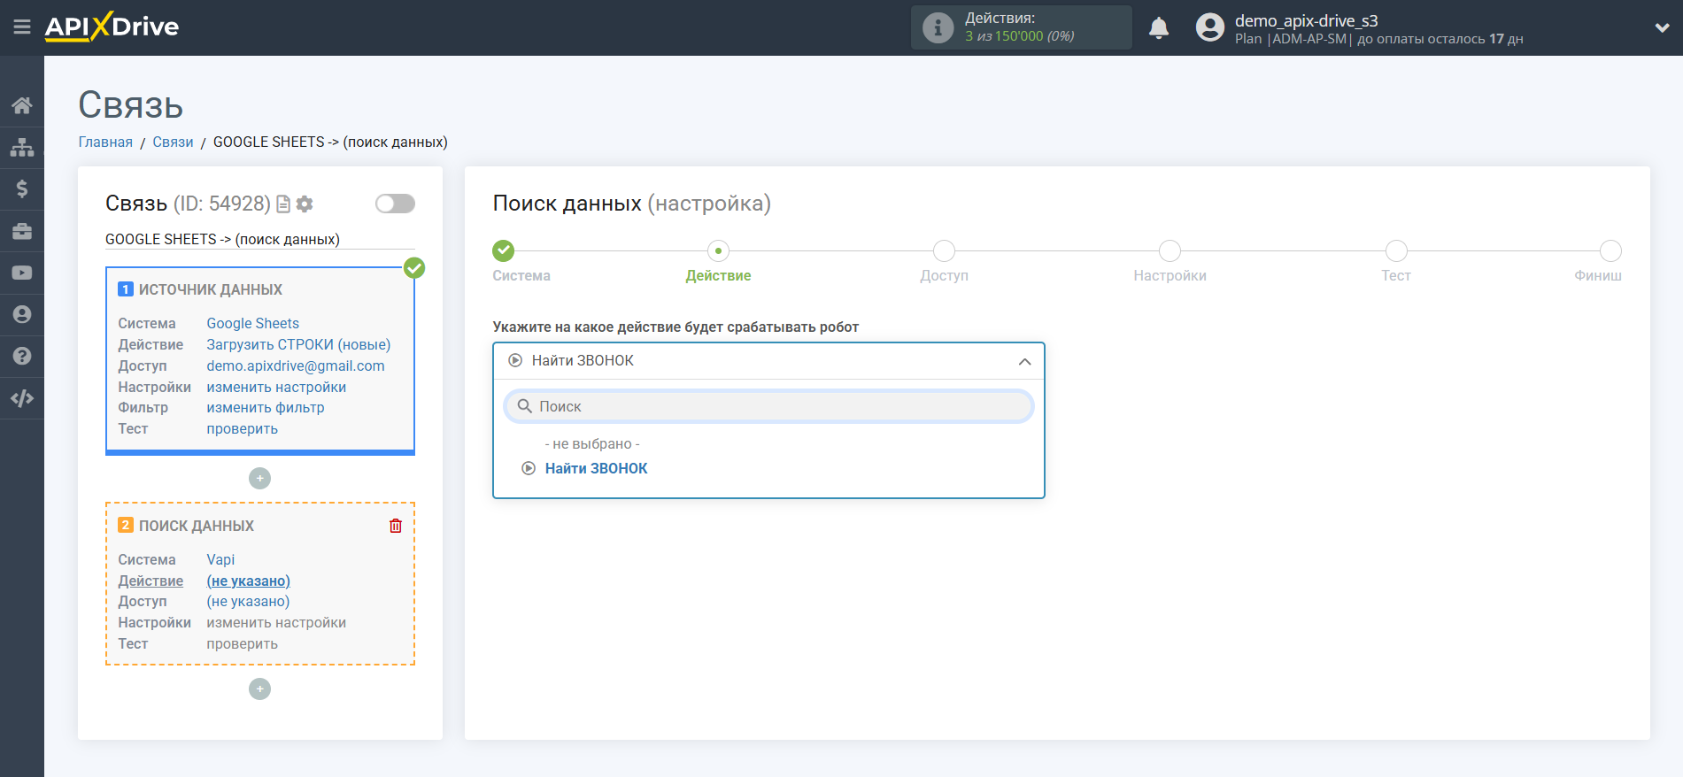
Task: Go to the Действие step
Action: (718, 251)
